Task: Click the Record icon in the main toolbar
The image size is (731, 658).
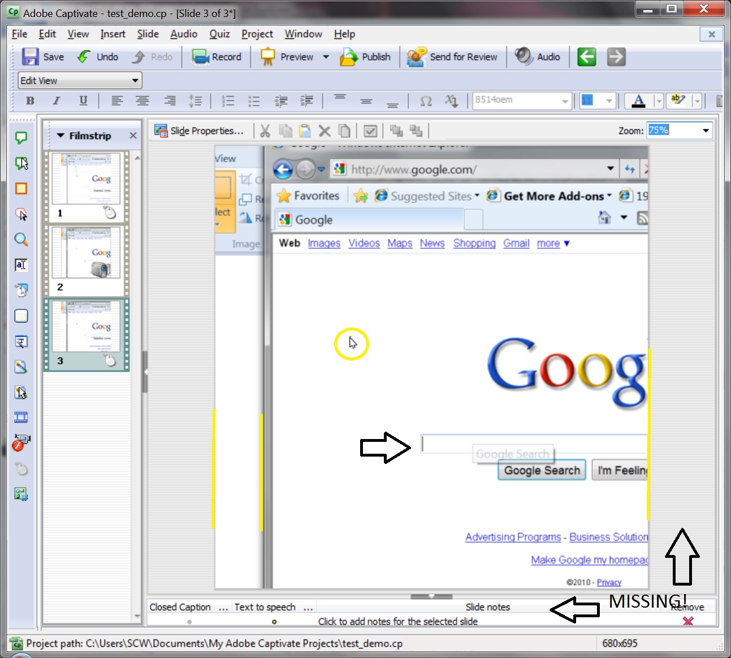Action: coord(217,57)
